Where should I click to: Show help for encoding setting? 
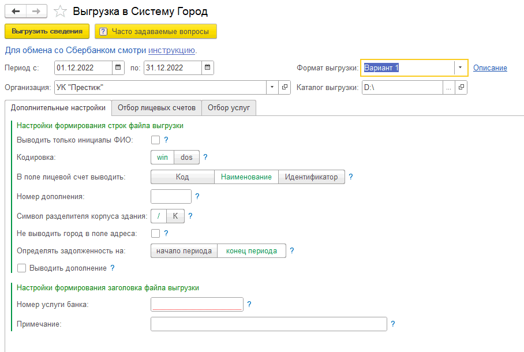(205, 157)
